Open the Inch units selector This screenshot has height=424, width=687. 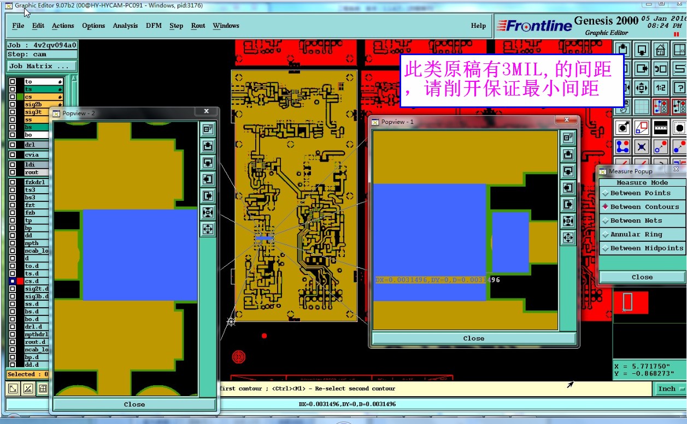pyautogui.click(x=670, y=389)
